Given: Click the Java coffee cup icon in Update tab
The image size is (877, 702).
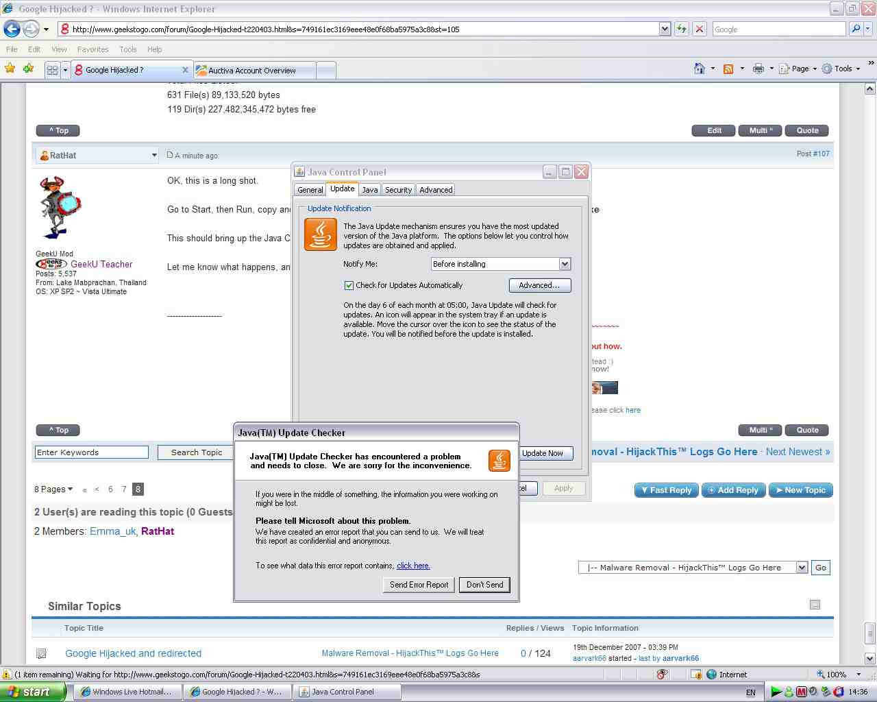Looking at the screenshot, I should [x=320, y=234].
